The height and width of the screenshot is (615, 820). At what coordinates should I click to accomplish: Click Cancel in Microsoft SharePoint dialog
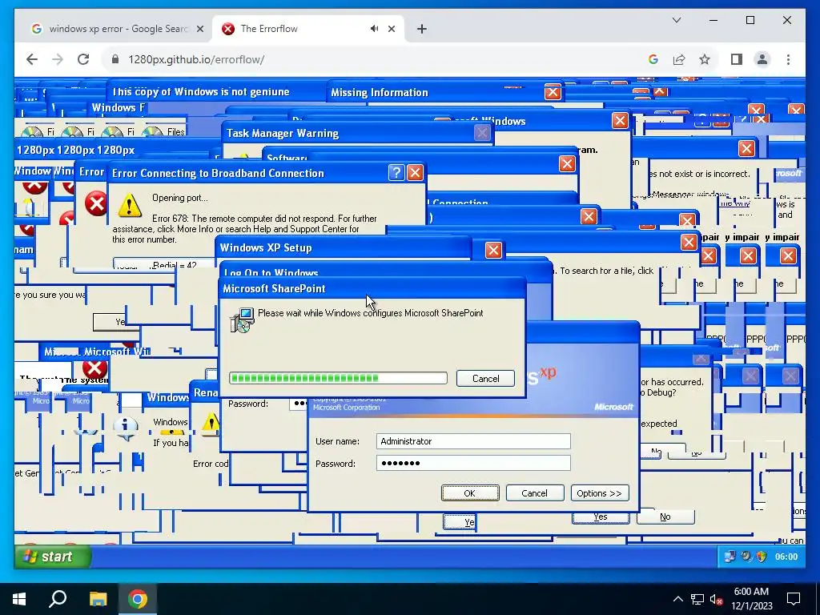click(x=485, y=379)
